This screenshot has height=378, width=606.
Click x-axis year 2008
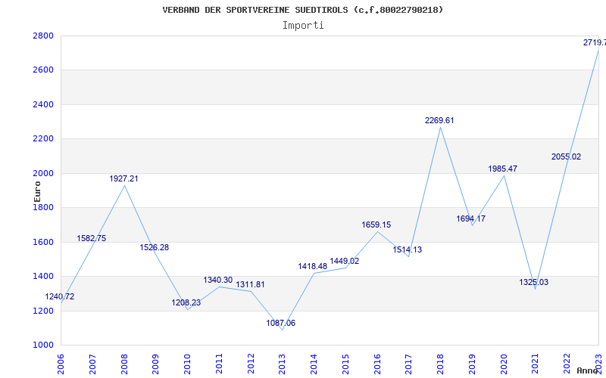(x=124, y=364)
